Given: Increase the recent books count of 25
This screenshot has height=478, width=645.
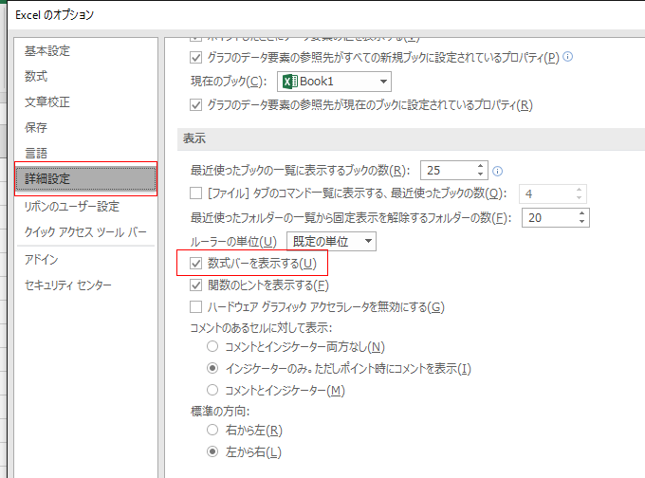Looking at the screenshot, I should click(481, 166).
